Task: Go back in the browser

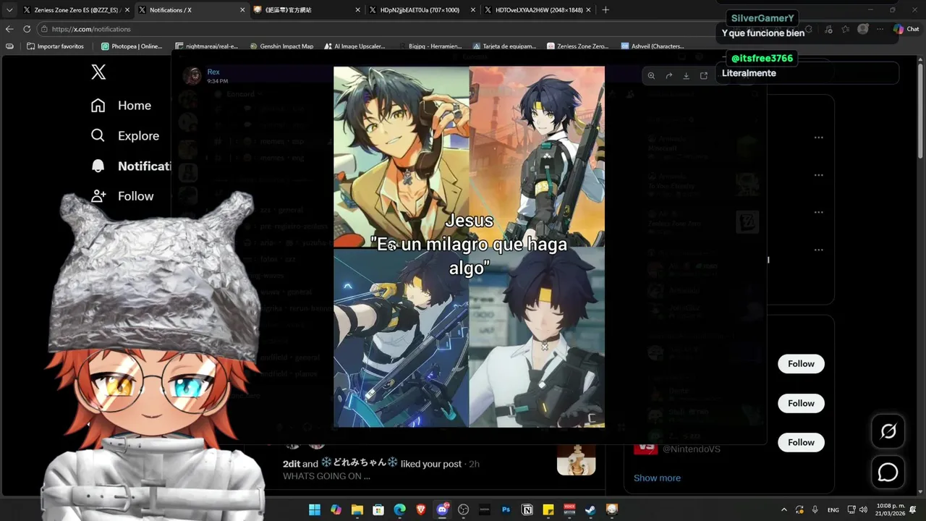Action: (9, 29)
